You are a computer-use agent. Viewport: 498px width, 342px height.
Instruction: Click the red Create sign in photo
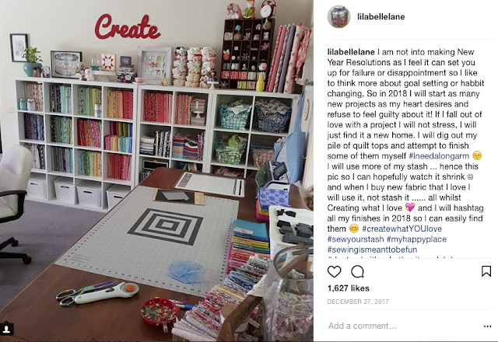click(128, 26)
